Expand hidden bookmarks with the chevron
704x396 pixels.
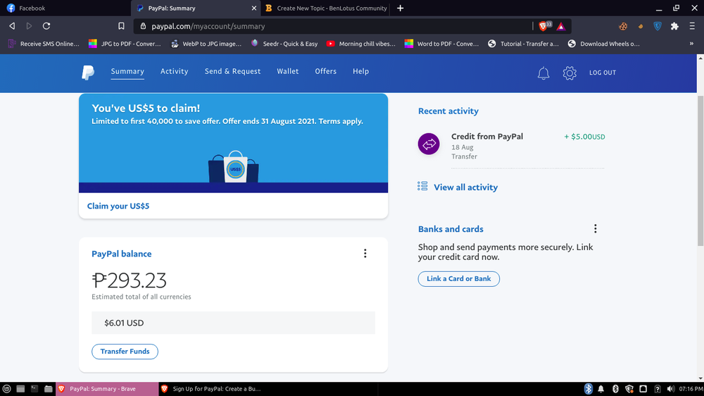coord(691,44)
